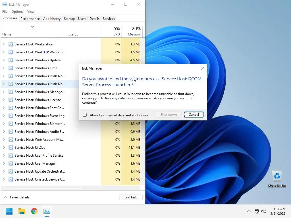Expand Service Host: Windows Update row
291x218 pixels.
(x=4, y=60)
